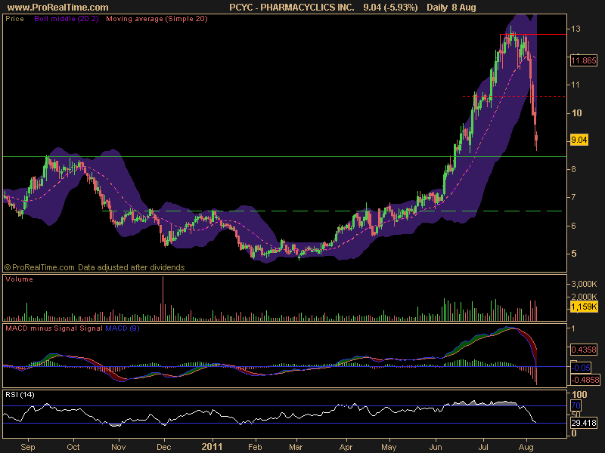Click the www.ProRealTime.com header text
This screenshot has width=605, height=453.
pyautogui.click(x=58, y=8)
